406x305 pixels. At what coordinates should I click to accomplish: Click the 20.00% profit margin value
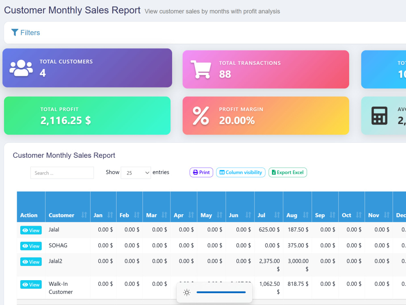pos(237,120)
